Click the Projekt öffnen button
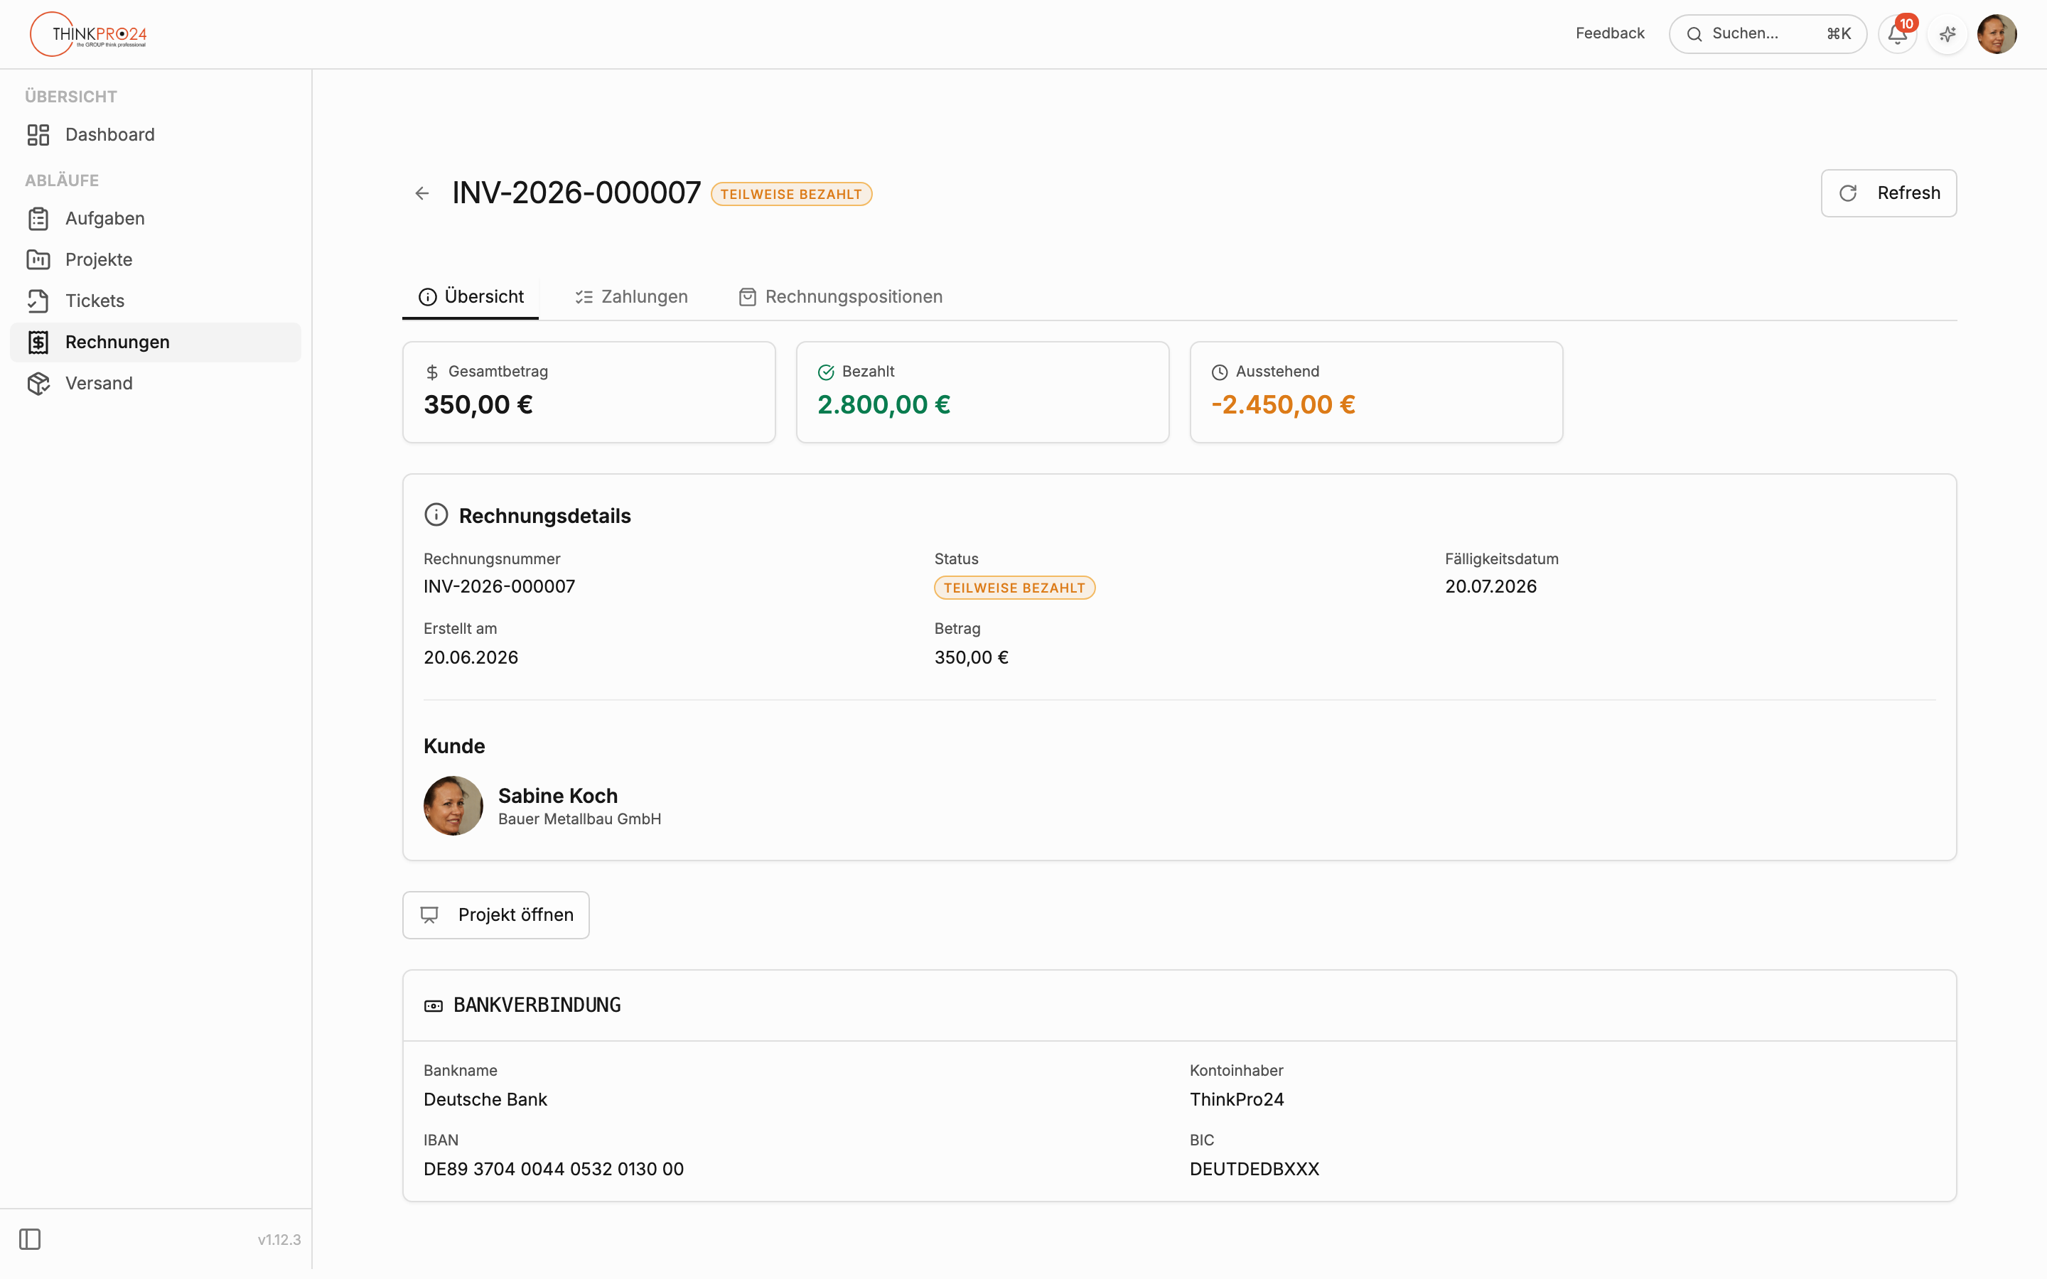Viewport: 2047px width, 1279px height. (495, 914)
